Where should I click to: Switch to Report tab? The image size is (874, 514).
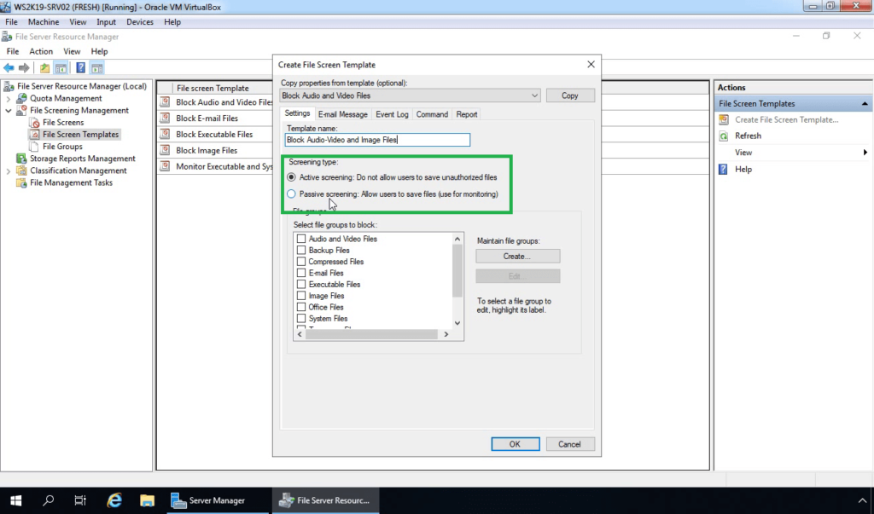(x=467, y=114)
